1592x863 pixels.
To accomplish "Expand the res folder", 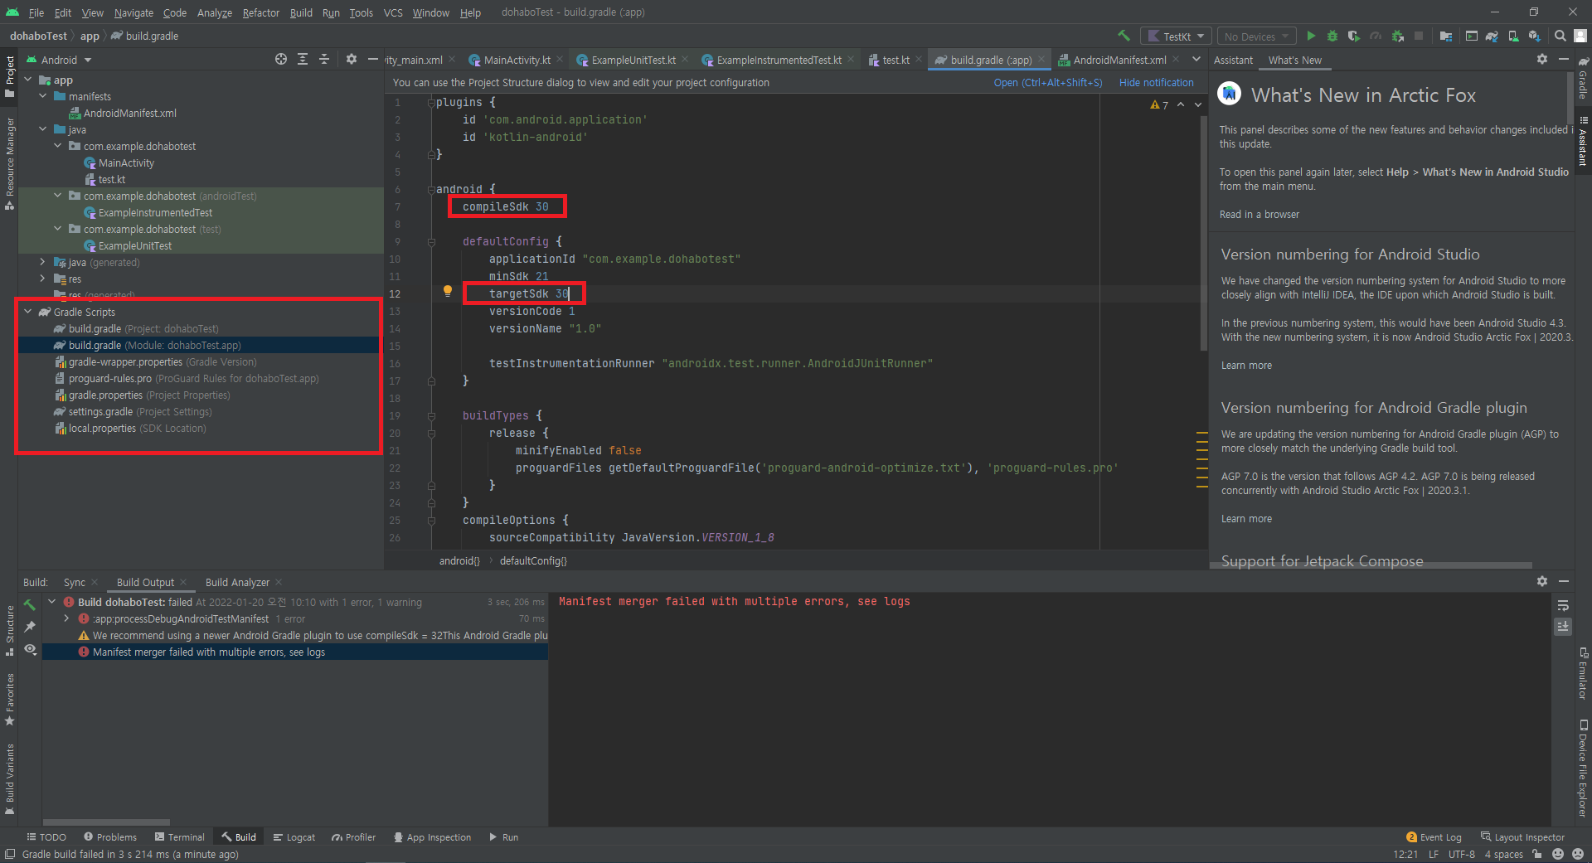I will pos(43,279).
